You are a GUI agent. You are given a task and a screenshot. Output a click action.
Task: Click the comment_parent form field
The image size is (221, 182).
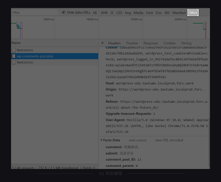coord(122,166)
